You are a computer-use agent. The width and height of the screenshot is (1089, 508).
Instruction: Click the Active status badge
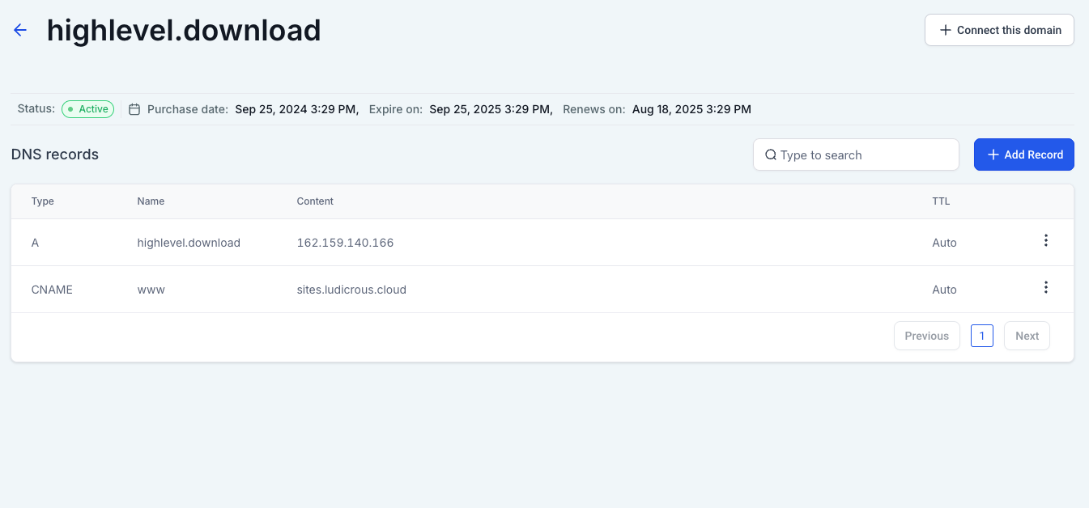[88, 109]
